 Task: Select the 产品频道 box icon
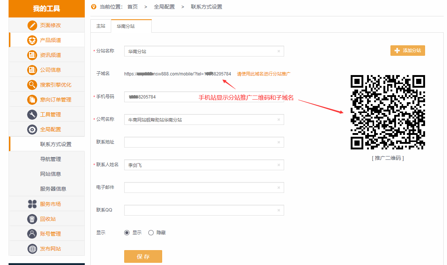pos(32,40)
